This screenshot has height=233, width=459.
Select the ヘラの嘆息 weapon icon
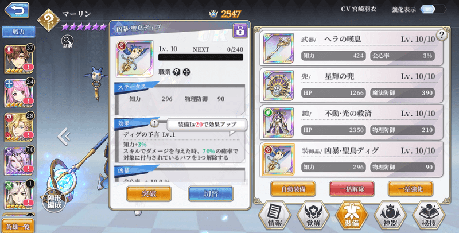click(278, 48)
